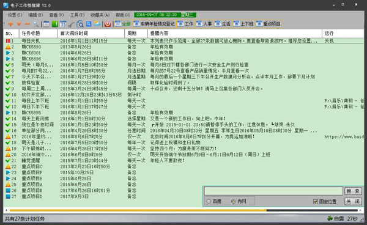Select the 抽样检查 task row
The image size is (367, 225).
pyautogui.click(x=183, y=83)
